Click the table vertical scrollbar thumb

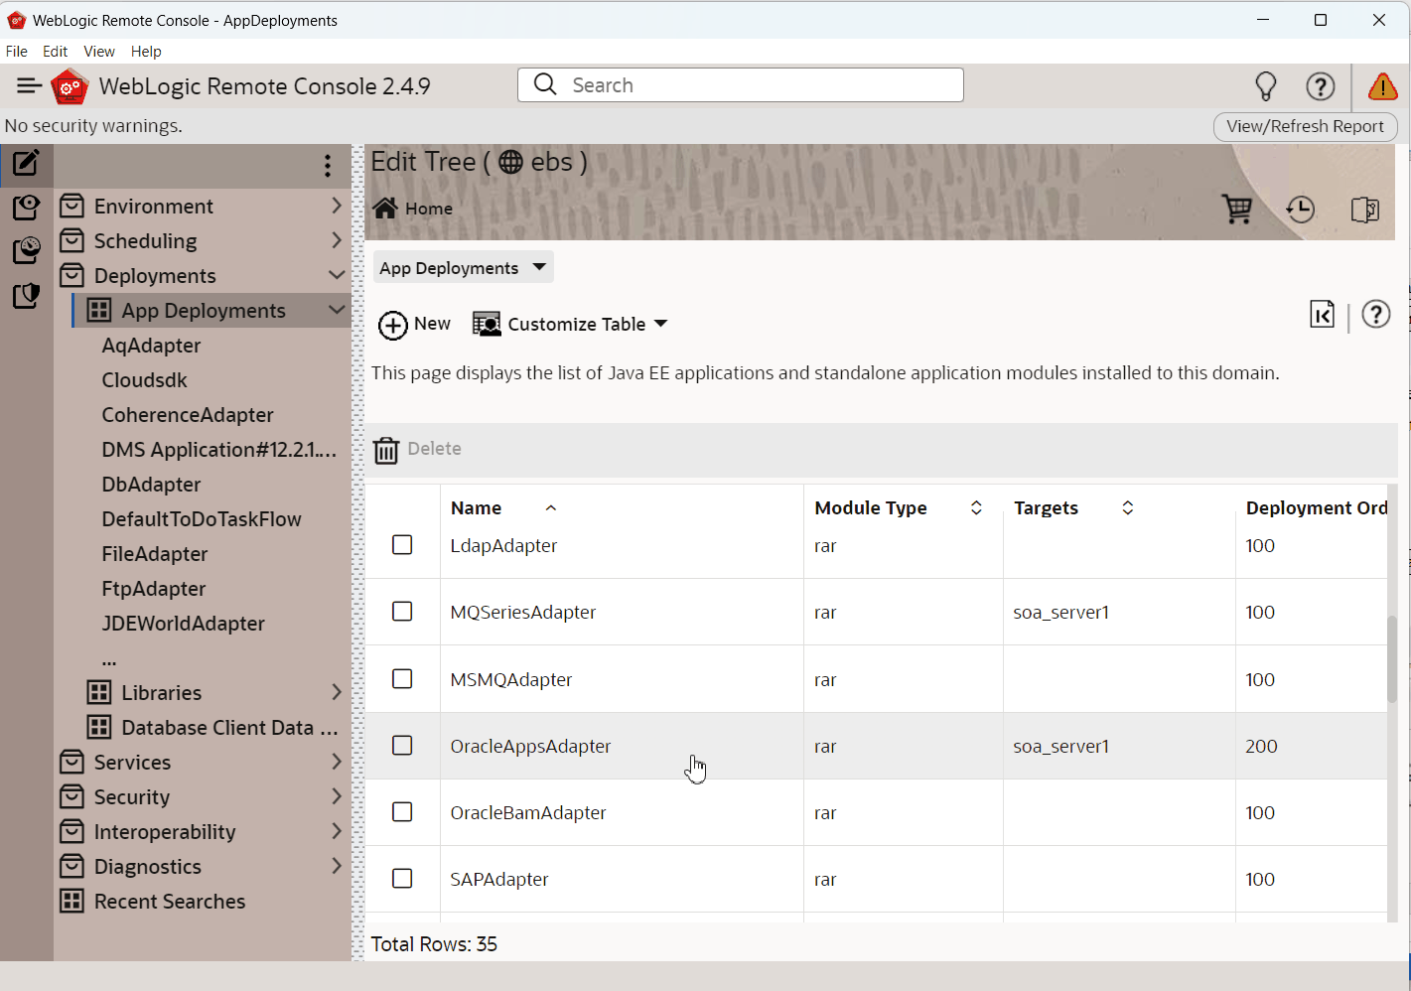pos(1392,659)
